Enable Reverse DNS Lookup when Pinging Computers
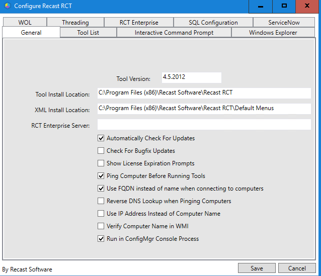The width and height of the screenshot is (321, 276). point(101,201)
